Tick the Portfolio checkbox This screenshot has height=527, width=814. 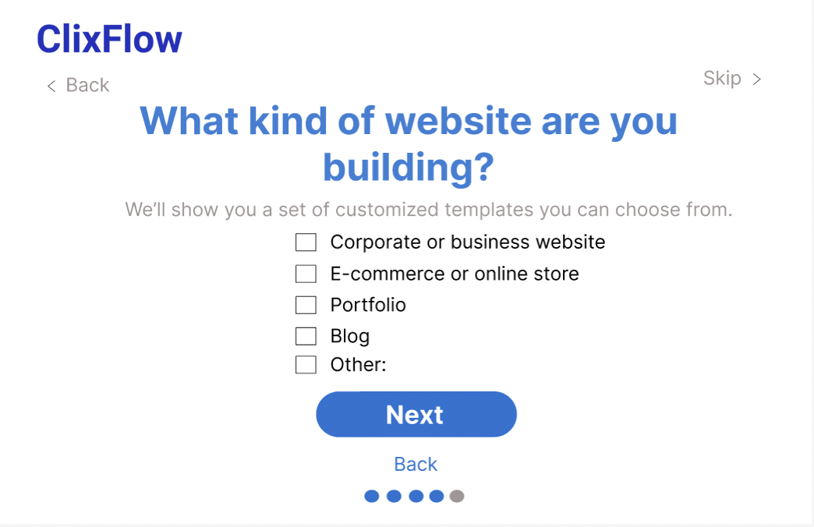pyautogui.click(x=306, y=305)
